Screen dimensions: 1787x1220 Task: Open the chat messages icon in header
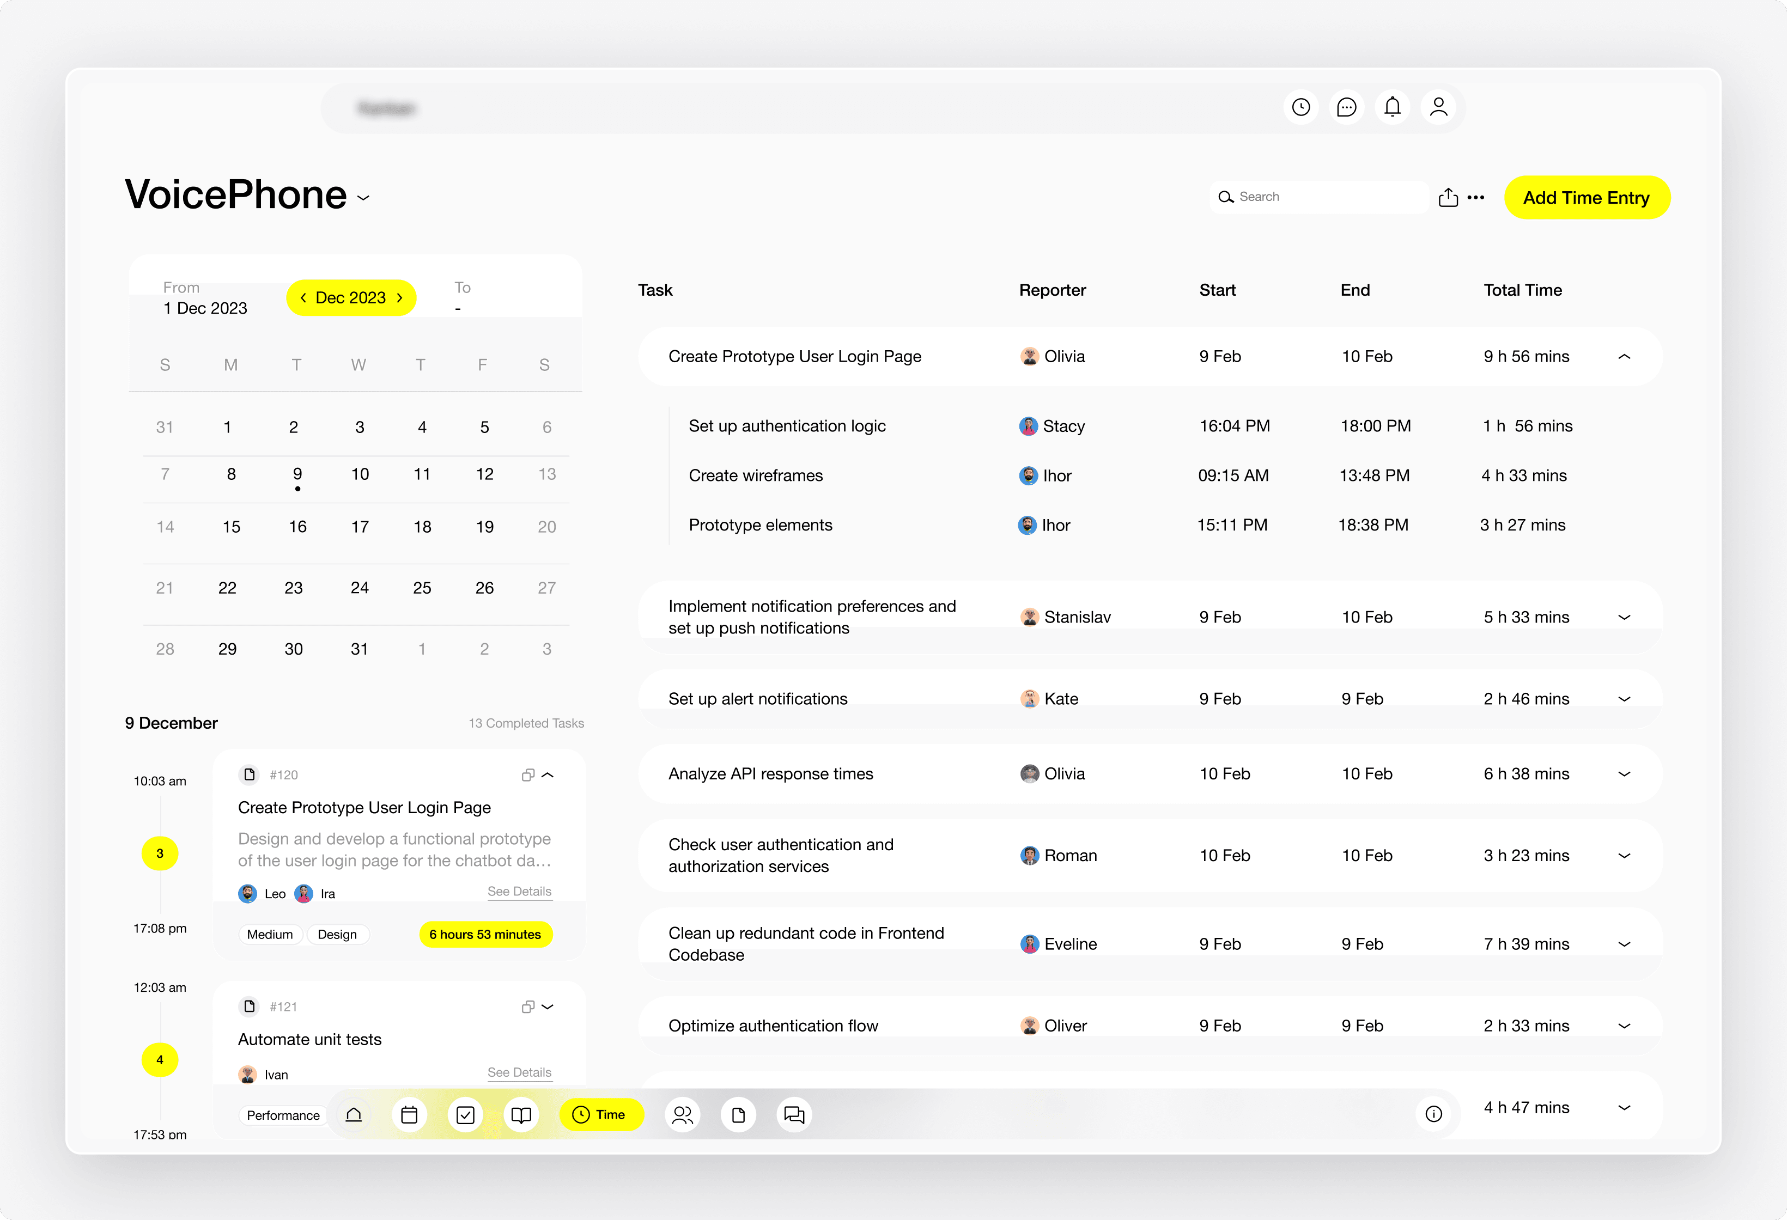click(1346, 108)
